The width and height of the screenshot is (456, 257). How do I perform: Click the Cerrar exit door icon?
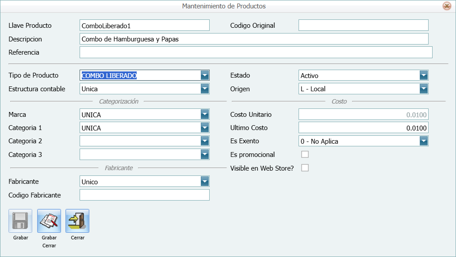pyautogui.click(x=77, y=221)
